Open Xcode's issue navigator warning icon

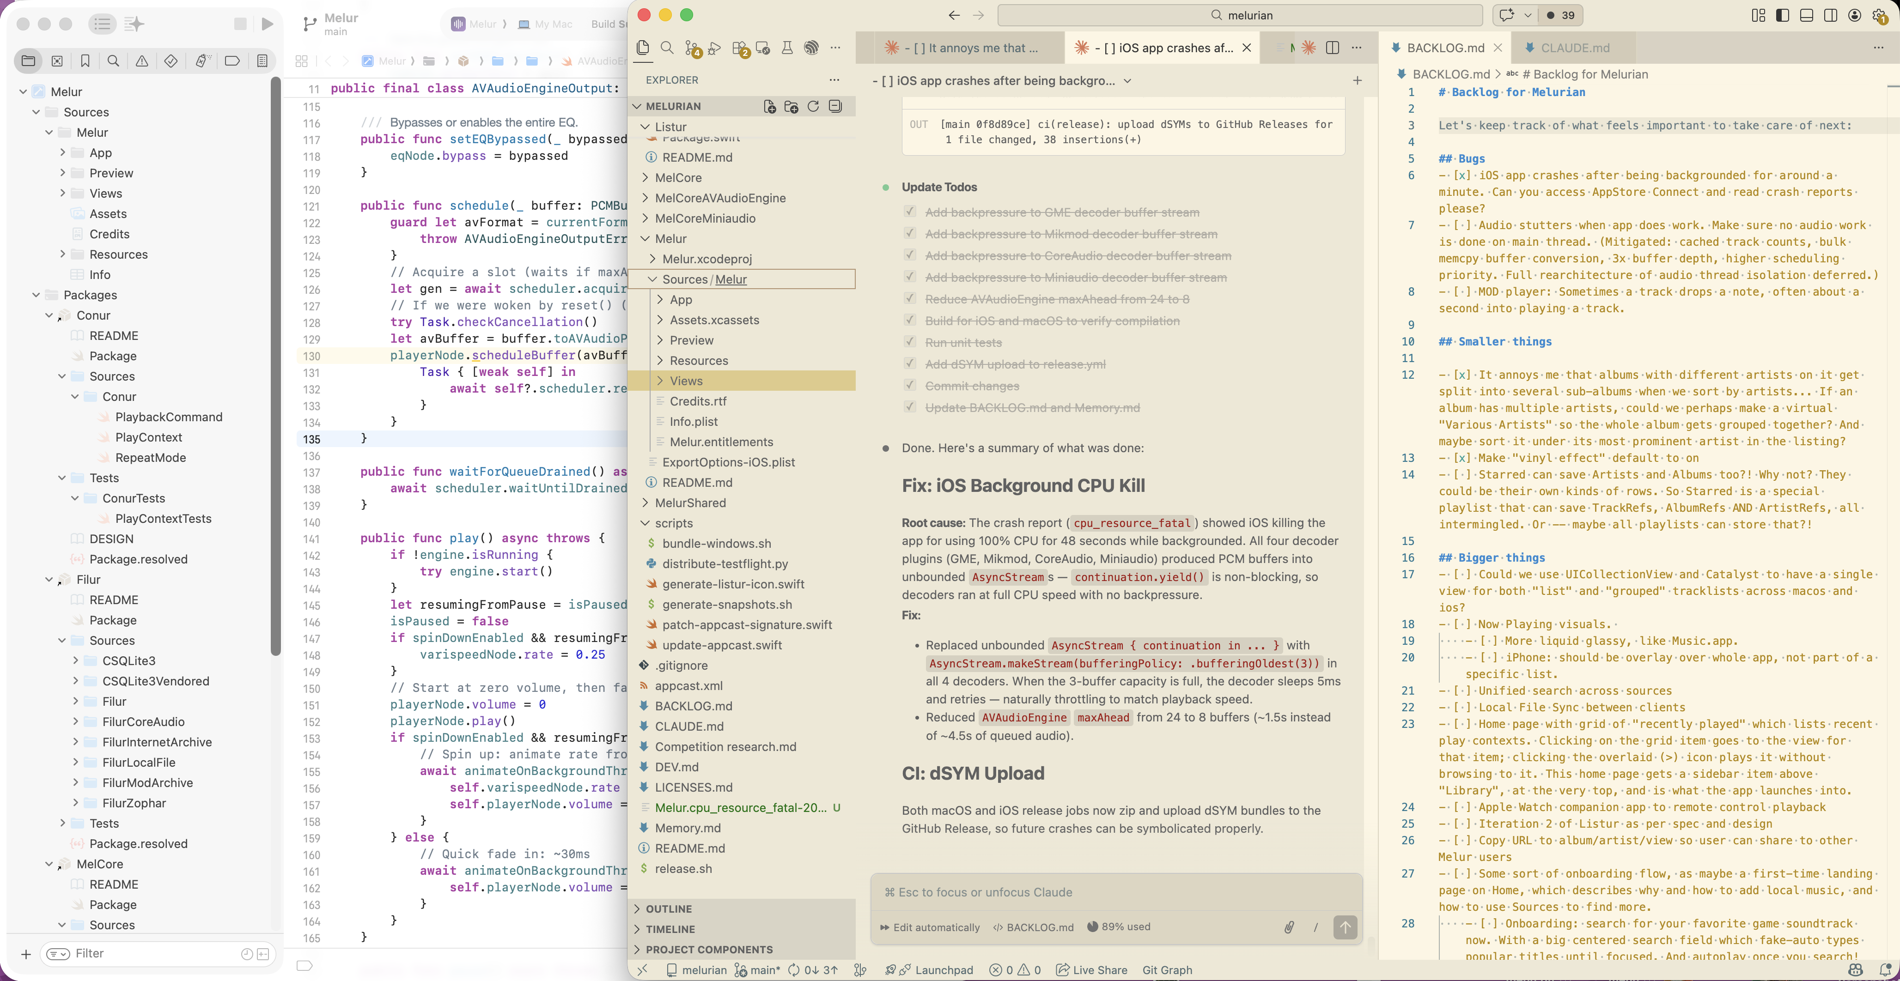pyautogui.click(x=141, y=61)
